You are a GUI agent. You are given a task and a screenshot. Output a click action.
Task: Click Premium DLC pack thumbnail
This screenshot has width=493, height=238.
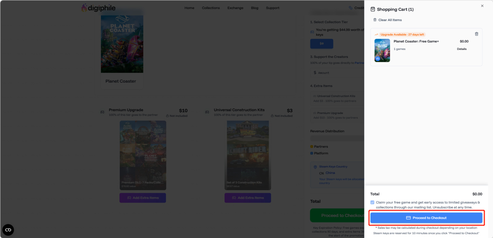click(143, 155)
